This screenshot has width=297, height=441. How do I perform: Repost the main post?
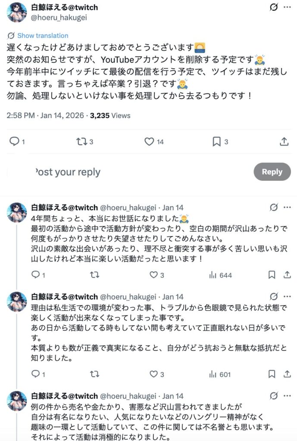click(x=81, y=141)
